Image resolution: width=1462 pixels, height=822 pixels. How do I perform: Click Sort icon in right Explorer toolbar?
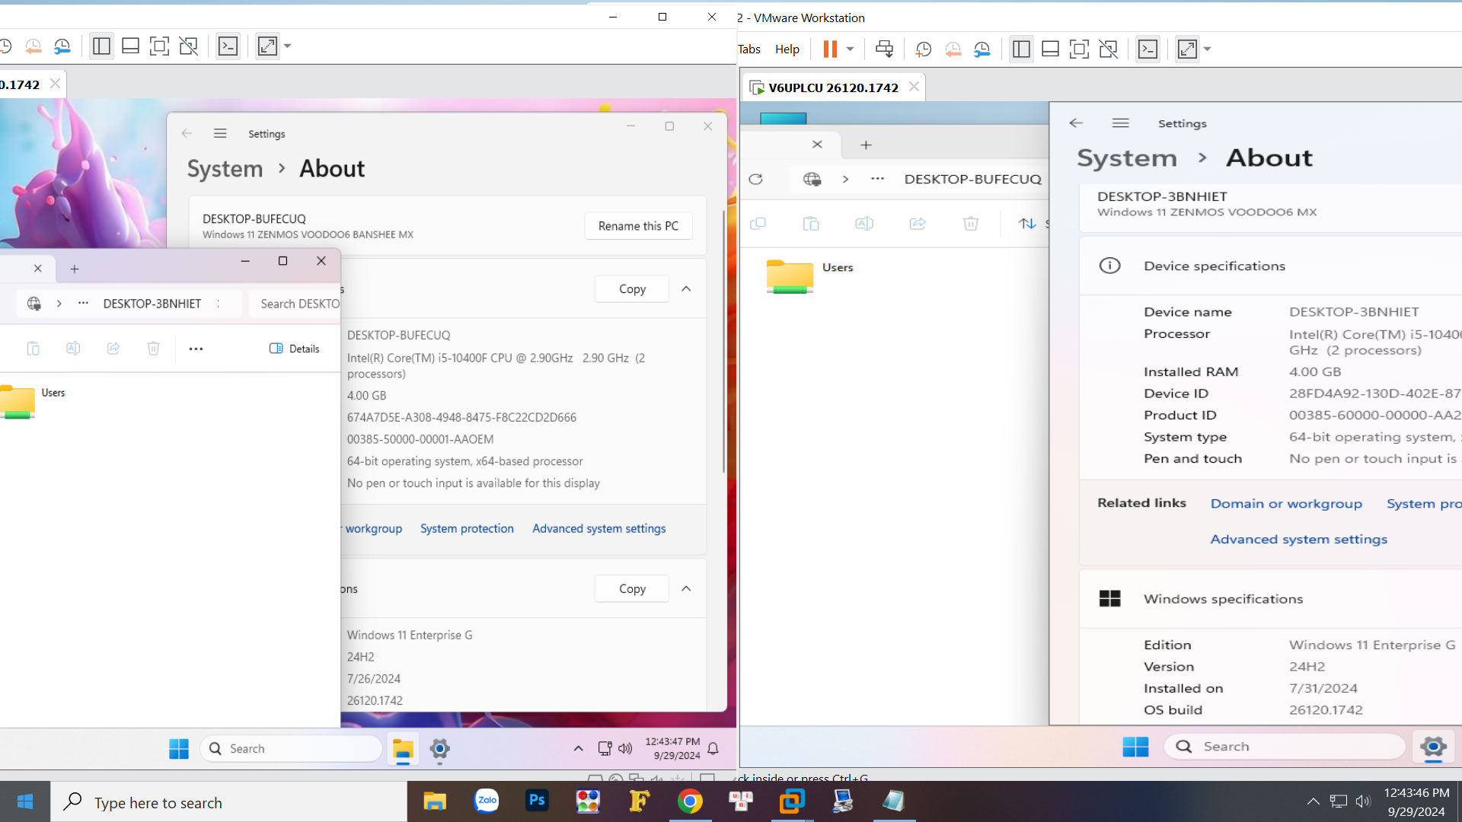(x=1027, y=224)
